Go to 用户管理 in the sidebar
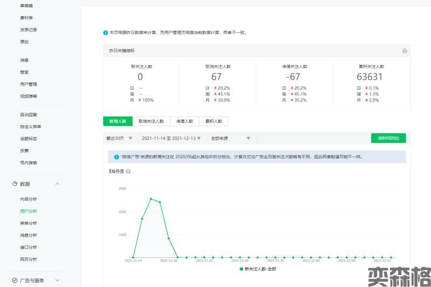431x287 pixels. point(29,84)
